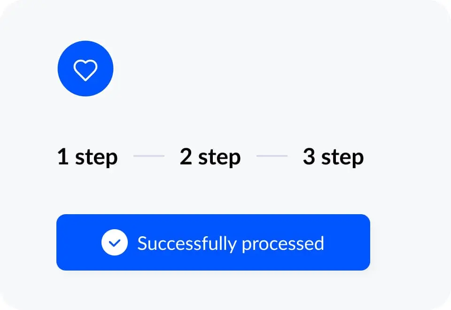The height and width of the screenshot is (310, 451).
Task: Click the blue chevron check mark
Action: point(115,243)
